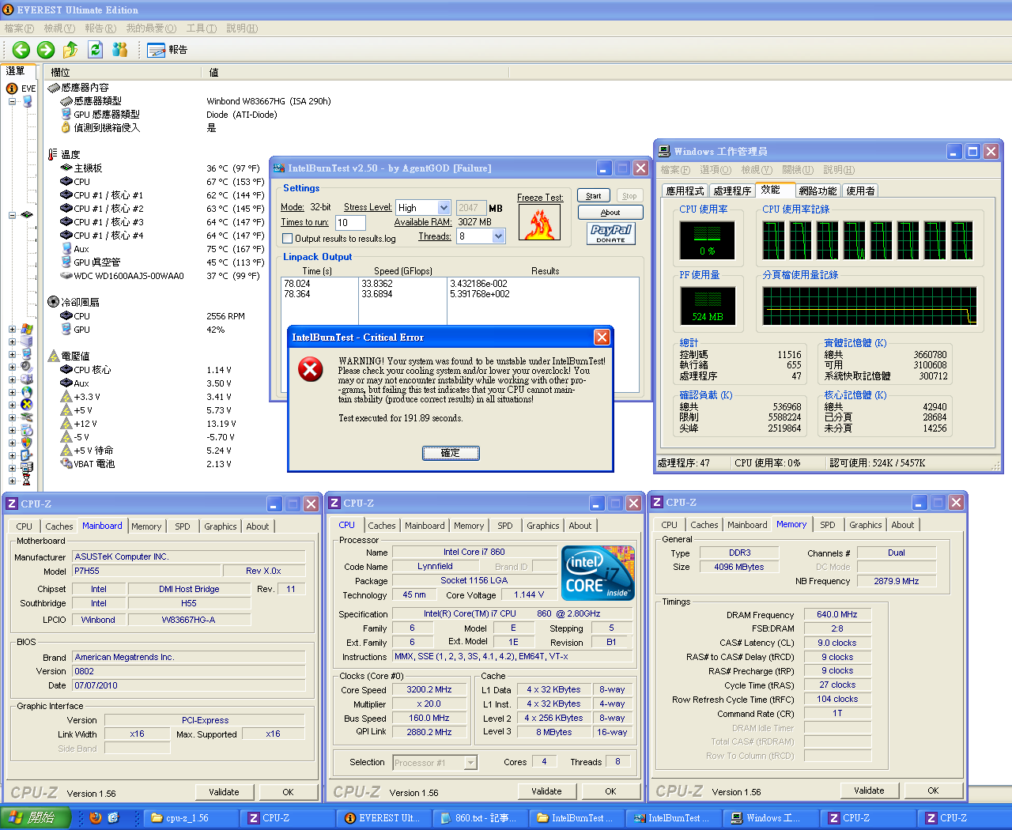Open Task Manager 選項(O) menu

click(716, 170)
